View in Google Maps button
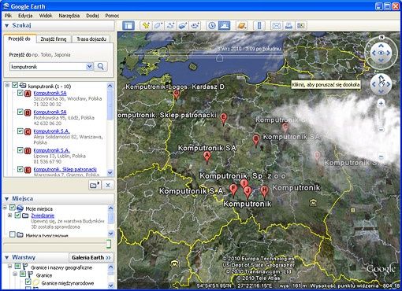 pos(301,26)
